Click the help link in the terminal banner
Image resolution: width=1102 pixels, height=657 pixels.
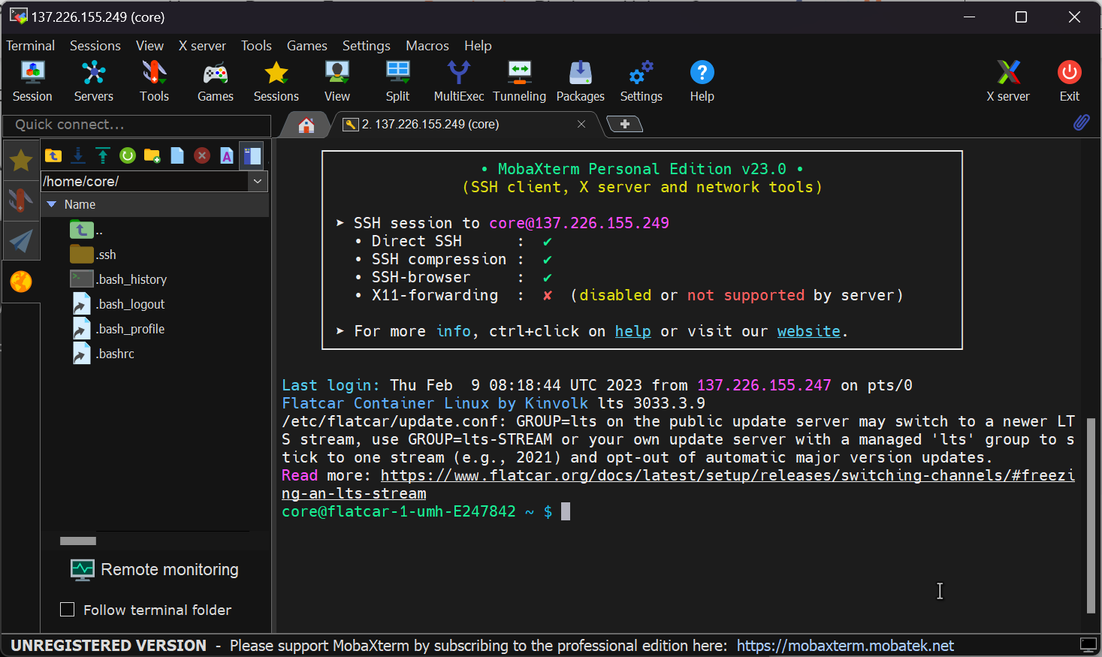(x=633, y=331)
